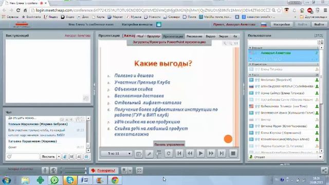Screen dimensions: 329x185
Task: Jump to the first slide
Action: pos(179,154)
